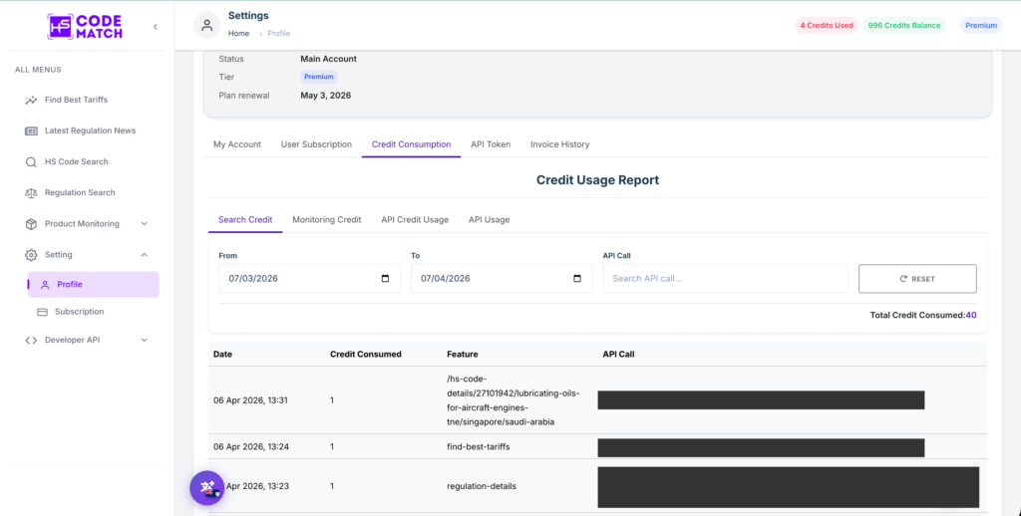Switch to the API Token tab
The image size is (1021, 516).
pyautogui.click(x=491, y=144)
